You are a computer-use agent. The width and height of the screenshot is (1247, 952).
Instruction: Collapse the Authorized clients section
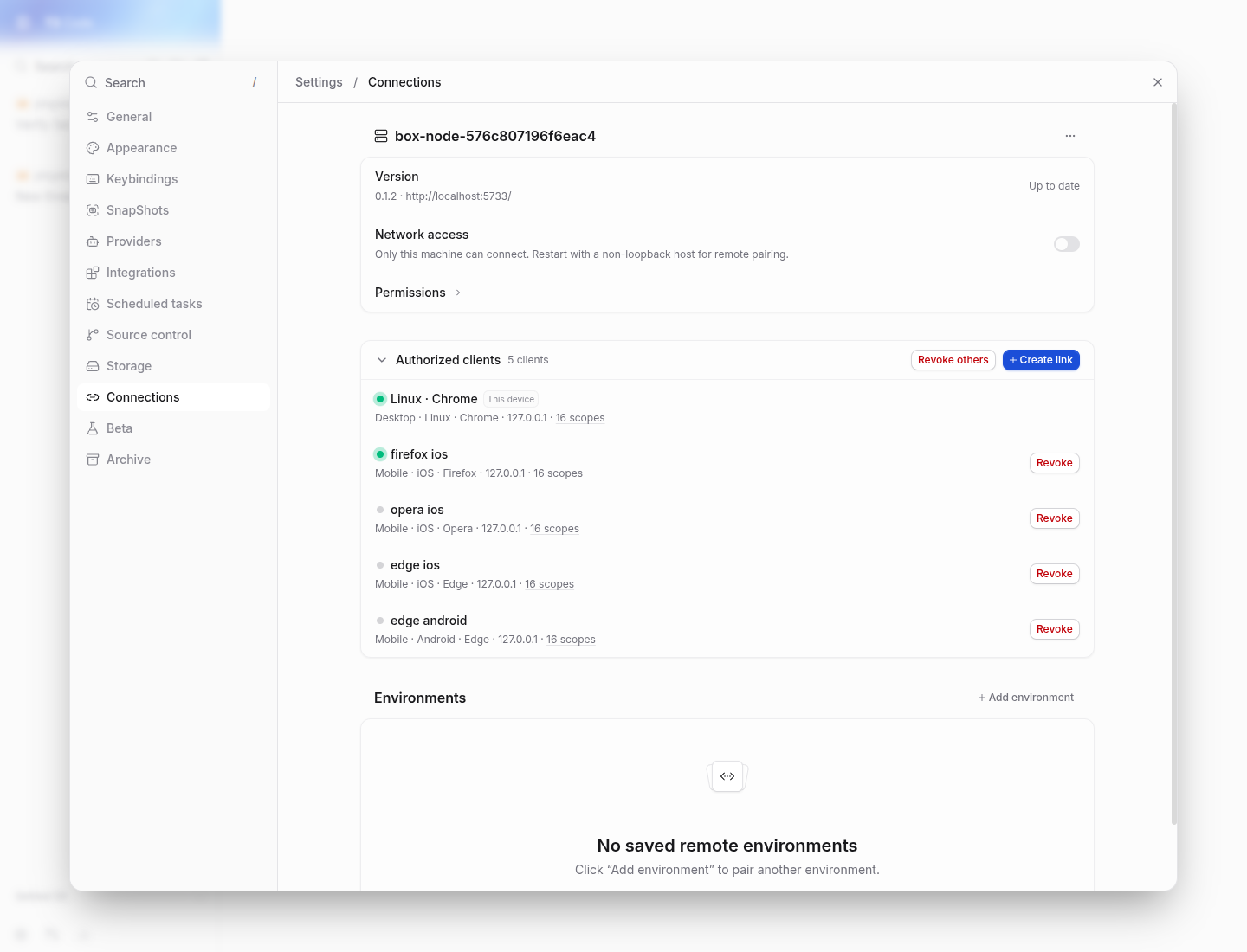coord(382,360)
